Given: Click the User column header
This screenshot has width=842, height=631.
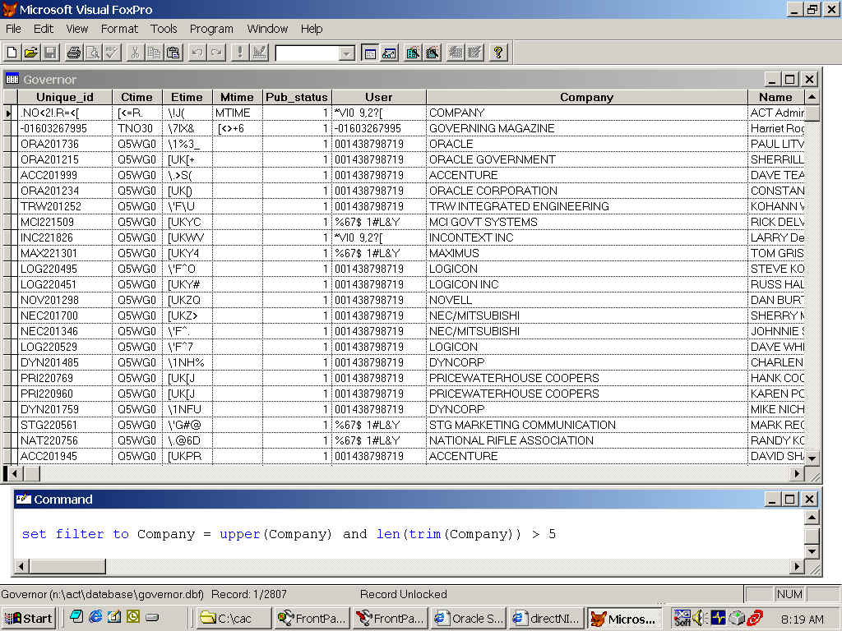Looking at the screenshot, I should tap(378, 97).
